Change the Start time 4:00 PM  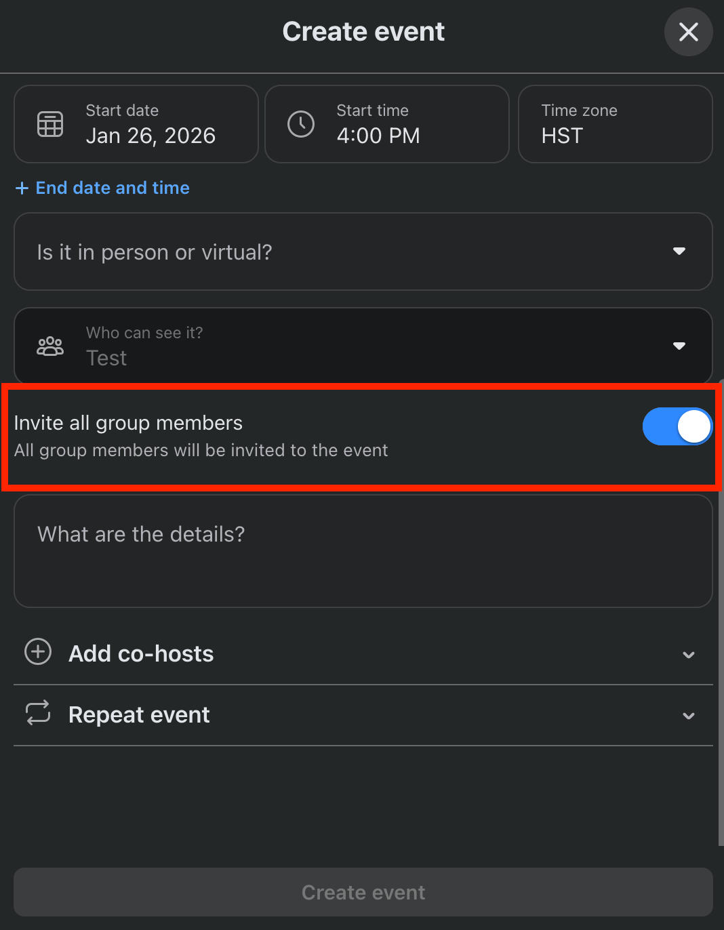[378, 136]
